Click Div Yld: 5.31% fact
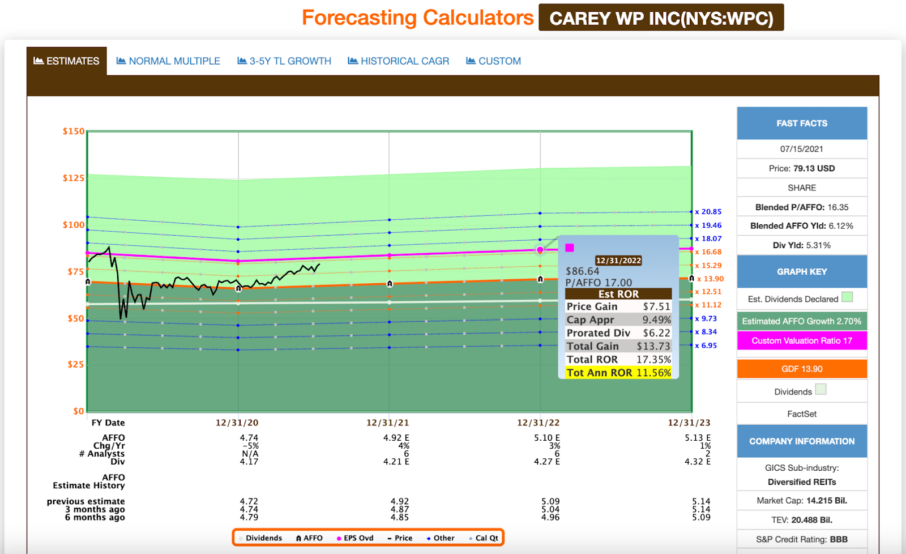 (x=802, y=245)
